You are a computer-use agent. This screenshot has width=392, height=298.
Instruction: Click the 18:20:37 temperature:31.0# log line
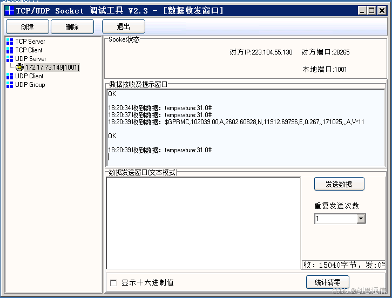coord(160,115)
